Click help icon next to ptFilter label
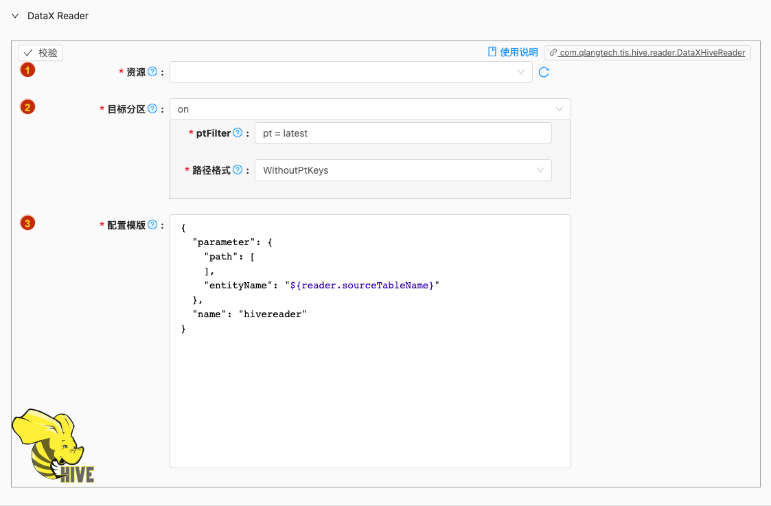The image size is (771, 506). 238,133
